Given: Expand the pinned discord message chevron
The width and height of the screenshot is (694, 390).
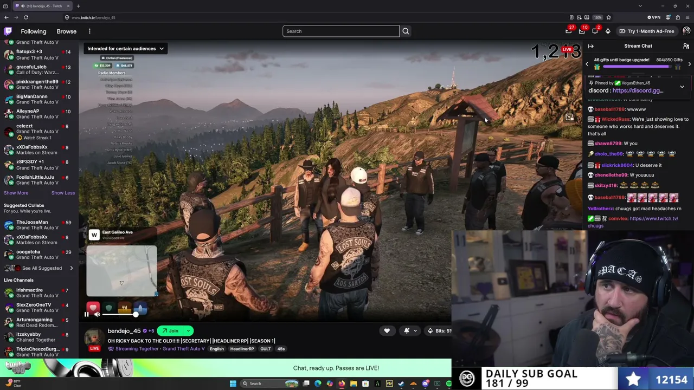Looking at the screenshot, I should 682,87.
